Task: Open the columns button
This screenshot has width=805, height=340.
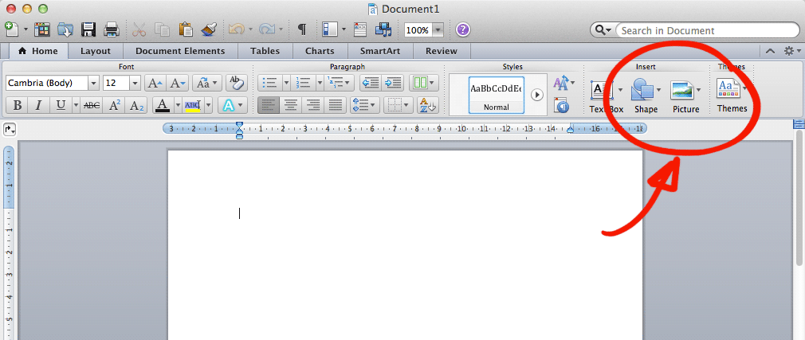Action: [423, 83]
